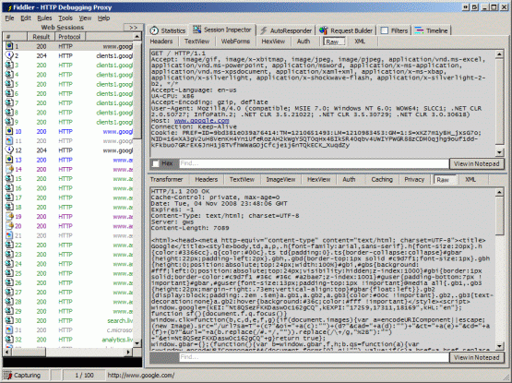The height and width of the screenshot is (383, 512).
Task: Click the Filters tab icon
Action: (x=385, y=30)
